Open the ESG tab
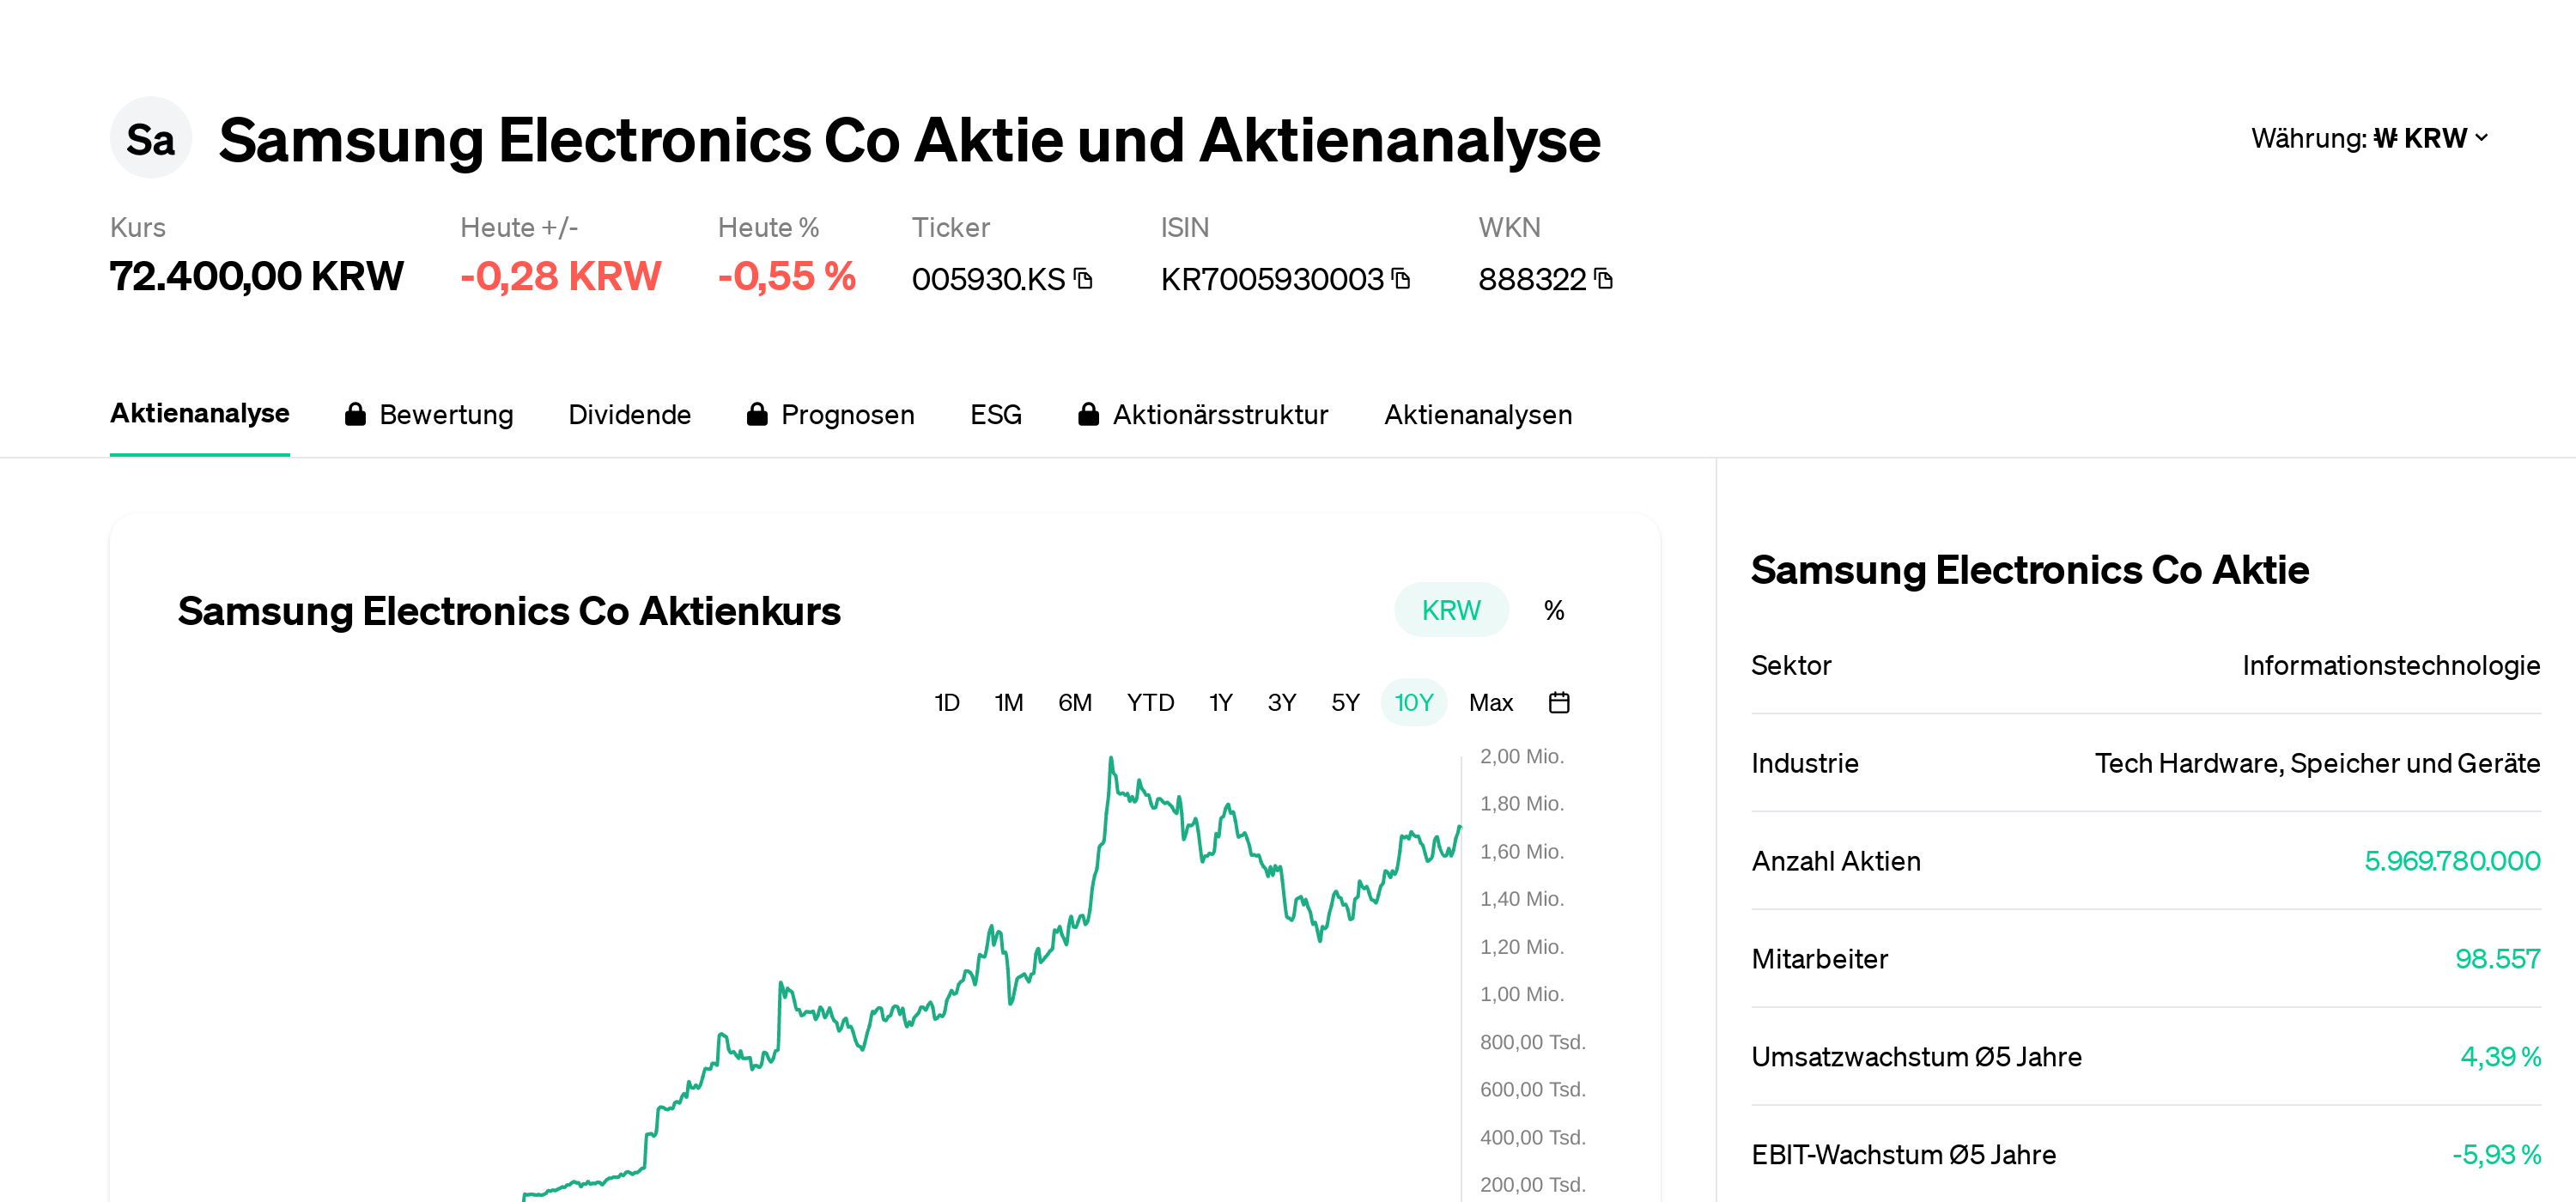 995,413
